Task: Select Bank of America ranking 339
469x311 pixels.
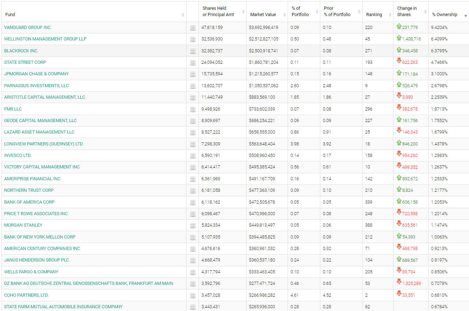Action: click(x=369, y=202)
